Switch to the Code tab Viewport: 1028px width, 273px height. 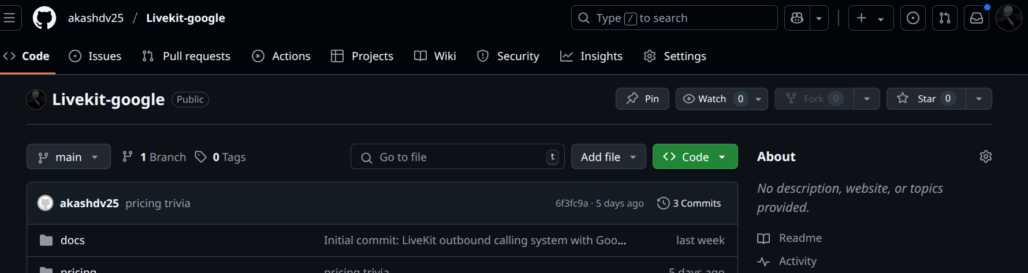pyautogui.click(x=27, y=56)
